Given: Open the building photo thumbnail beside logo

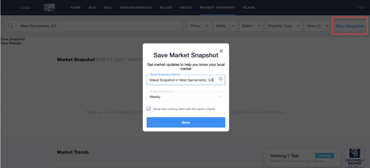Looking at the screenshot, I should coord(49,8).
